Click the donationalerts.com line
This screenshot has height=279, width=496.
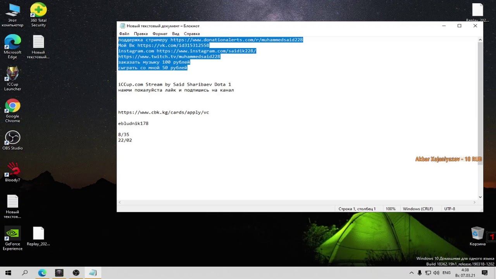click(x=210, y=40)
